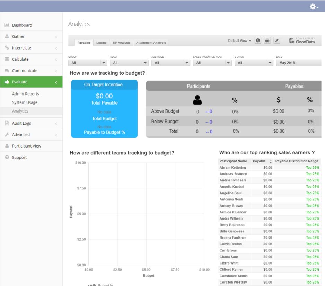Click the Calculate table icon

coord(7,59)
